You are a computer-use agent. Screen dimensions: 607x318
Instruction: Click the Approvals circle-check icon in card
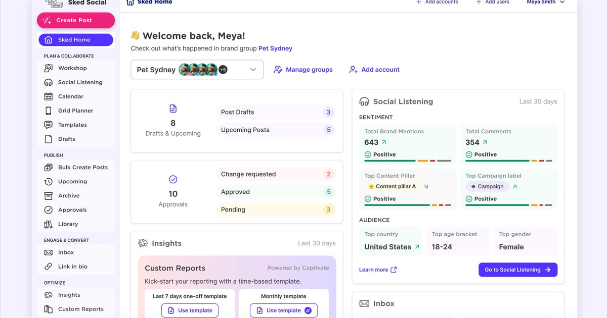pos(173,179)
